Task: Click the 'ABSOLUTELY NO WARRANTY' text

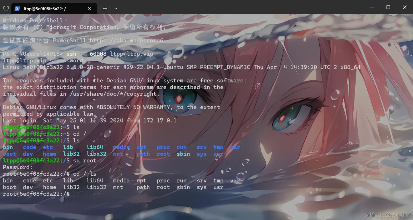Action: point(133,107)
